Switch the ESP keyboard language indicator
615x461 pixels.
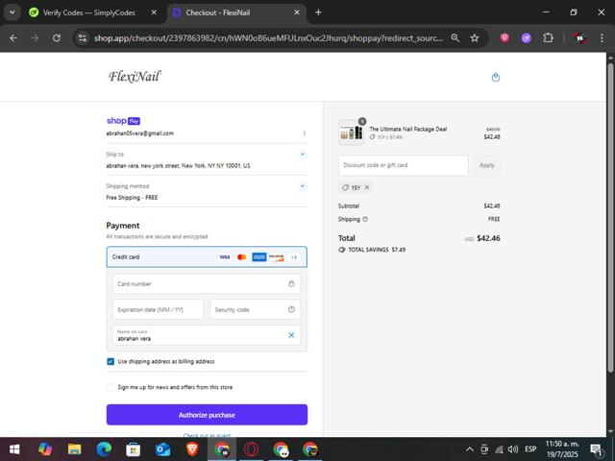click(530, 449)
